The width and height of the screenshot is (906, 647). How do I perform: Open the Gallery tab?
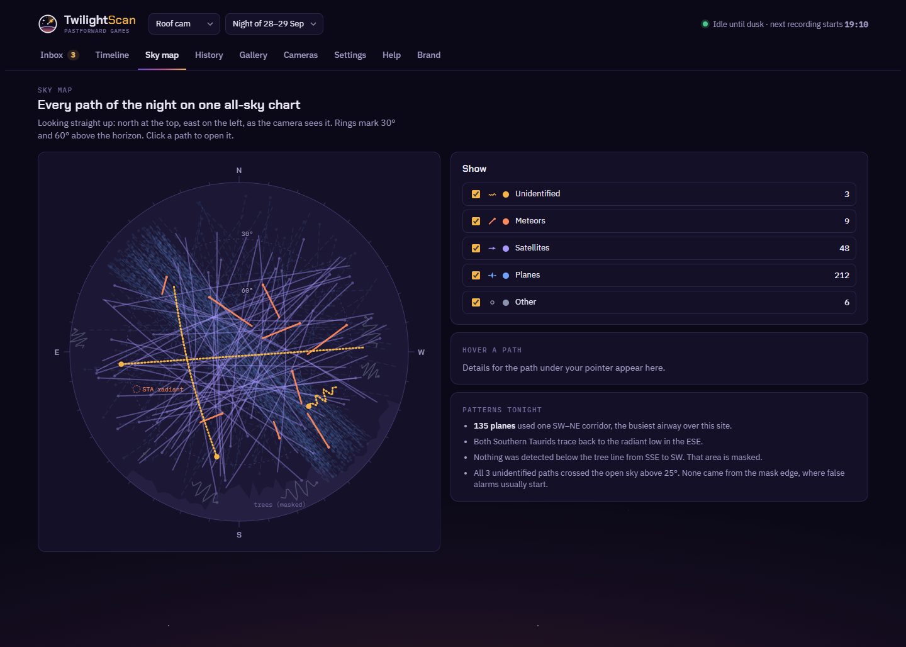[x=254, y=55]
